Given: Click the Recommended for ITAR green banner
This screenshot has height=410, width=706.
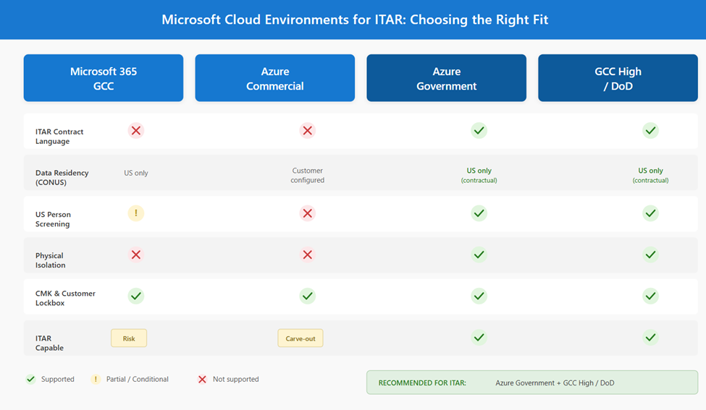Looking at the screenshot, I should tap(531, 383).
